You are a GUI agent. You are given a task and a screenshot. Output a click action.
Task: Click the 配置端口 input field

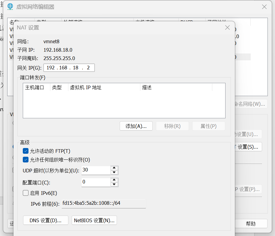(x=96, y=182)
